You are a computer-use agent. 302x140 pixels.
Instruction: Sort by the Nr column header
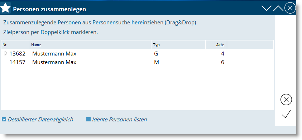(x=15, y=45)
